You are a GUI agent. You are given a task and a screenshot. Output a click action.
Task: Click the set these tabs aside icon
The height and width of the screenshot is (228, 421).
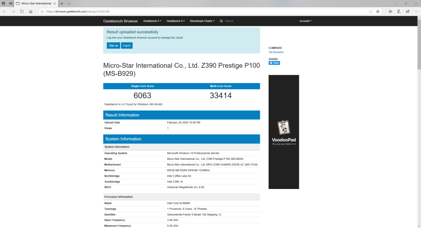[x=10, y=3]
